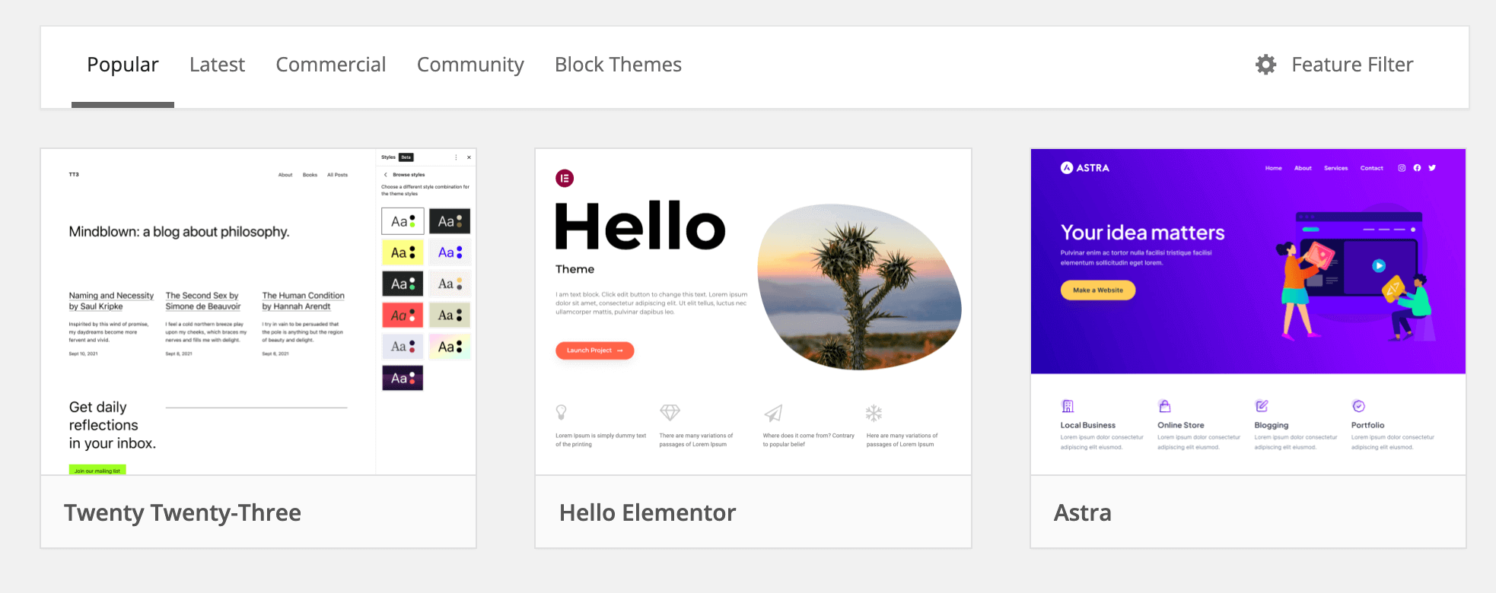The width and height of the screenshot is (1496, 593).
Task: Click the Astra theme name
Action: 1082,512
